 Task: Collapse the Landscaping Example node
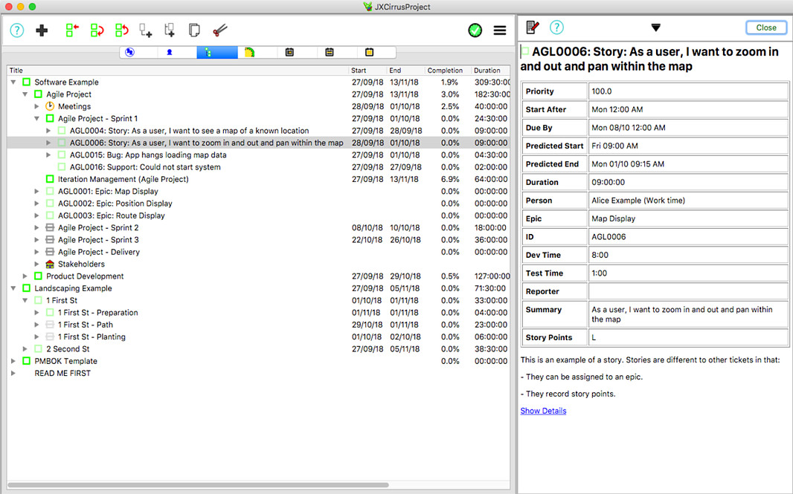point(13,288)
